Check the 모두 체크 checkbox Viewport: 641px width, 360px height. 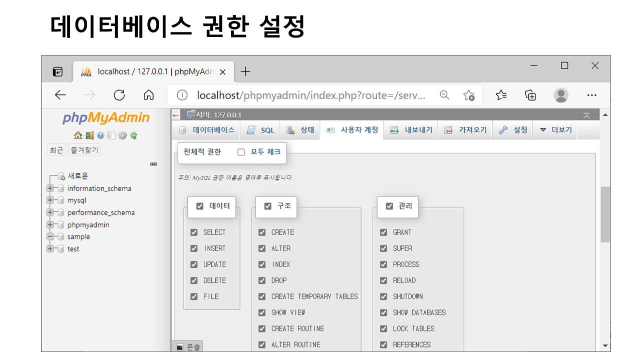click(x=241, y=152)
